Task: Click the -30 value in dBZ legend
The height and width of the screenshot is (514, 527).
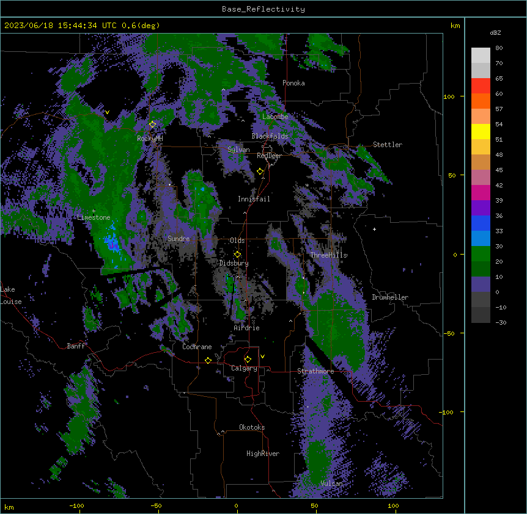Action: tap(501, 322)
